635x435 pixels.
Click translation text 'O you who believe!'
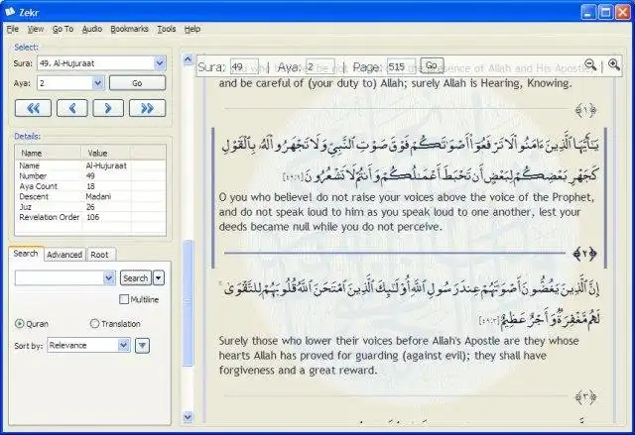click(266, 197)
